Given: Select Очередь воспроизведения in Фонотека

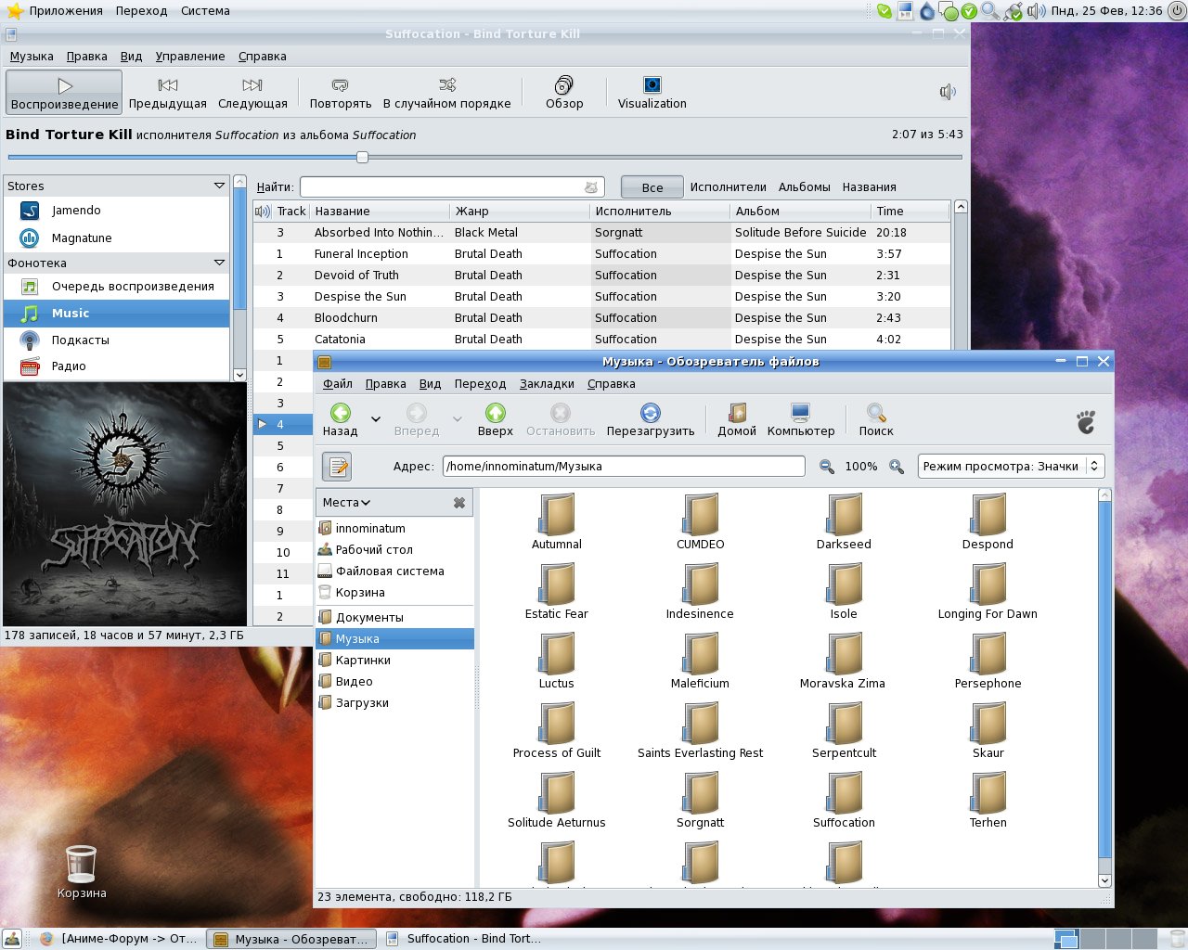Looking at the screenshot, I should tap(116, 287).
